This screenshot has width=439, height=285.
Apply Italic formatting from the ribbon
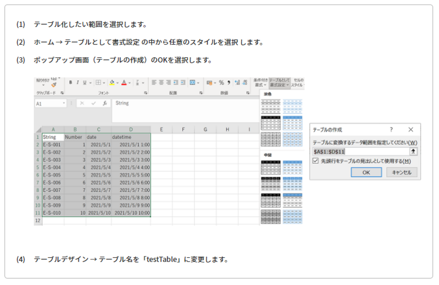[77, 82]
